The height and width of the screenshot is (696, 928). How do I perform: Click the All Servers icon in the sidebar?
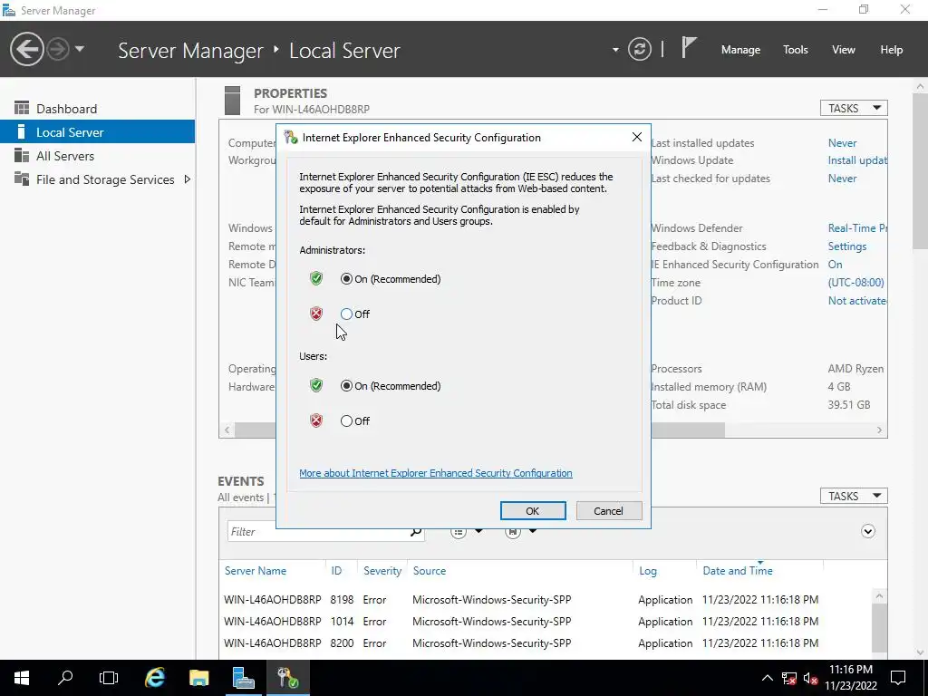tap(22, 156)
